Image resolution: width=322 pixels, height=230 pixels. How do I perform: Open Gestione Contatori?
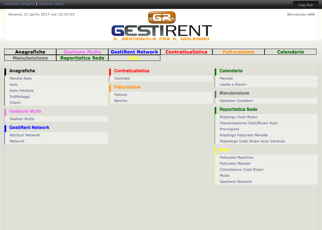click(236, 101)
